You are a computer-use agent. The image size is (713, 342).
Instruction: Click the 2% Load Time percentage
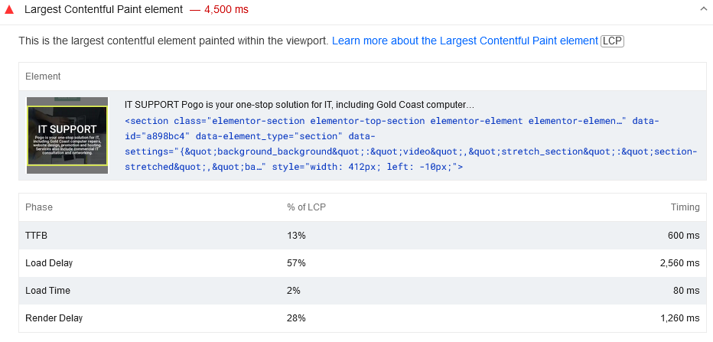293,291
